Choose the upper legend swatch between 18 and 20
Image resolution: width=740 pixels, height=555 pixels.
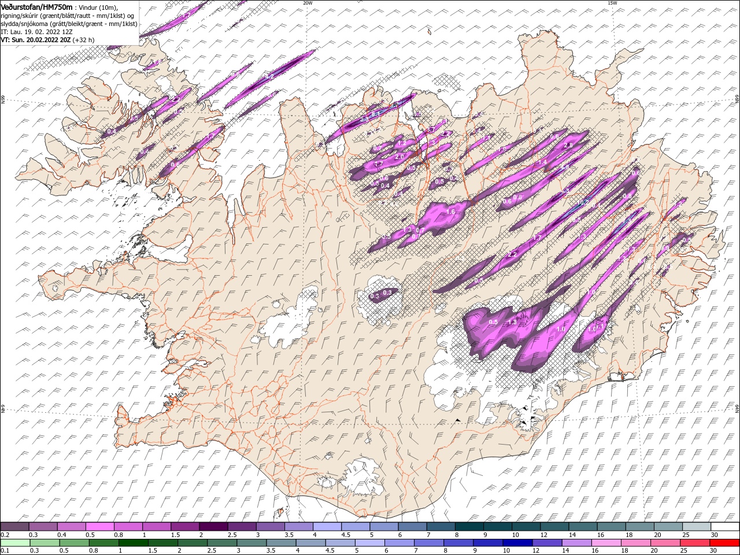tap(639, 527)
